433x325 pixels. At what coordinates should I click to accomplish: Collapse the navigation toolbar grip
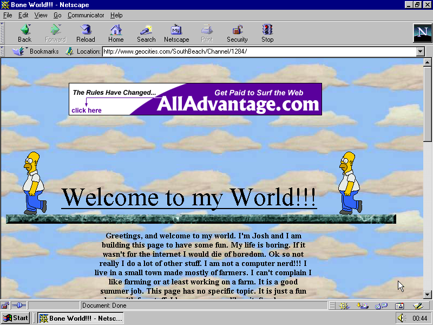click(x=2, y=33)
